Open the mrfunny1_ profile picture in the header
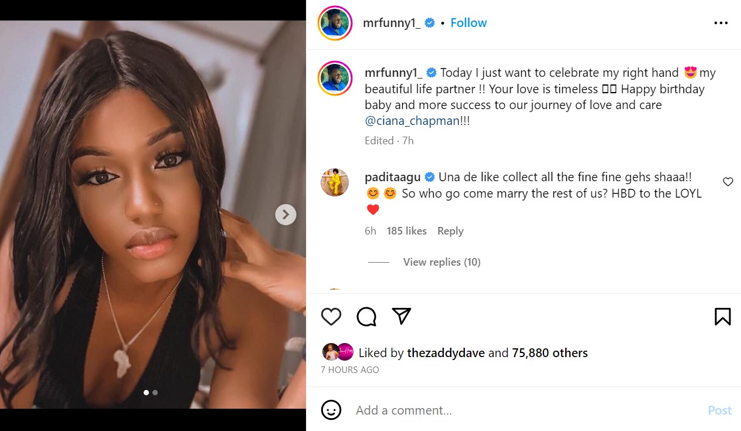 pyautogui.click(x=335, y=23)
